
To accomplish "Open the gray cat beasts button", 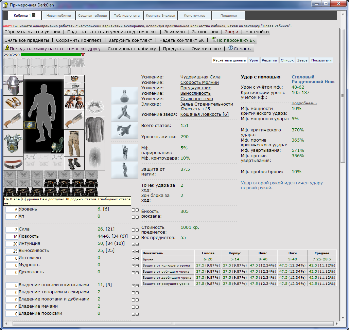I will pyautogui.click(x=125, y=130).
